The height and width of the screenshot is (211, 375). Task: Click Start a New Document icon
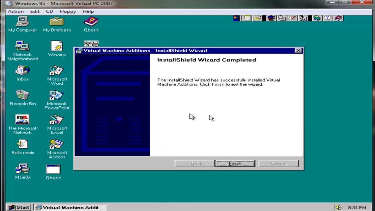(x=247, y=18)
